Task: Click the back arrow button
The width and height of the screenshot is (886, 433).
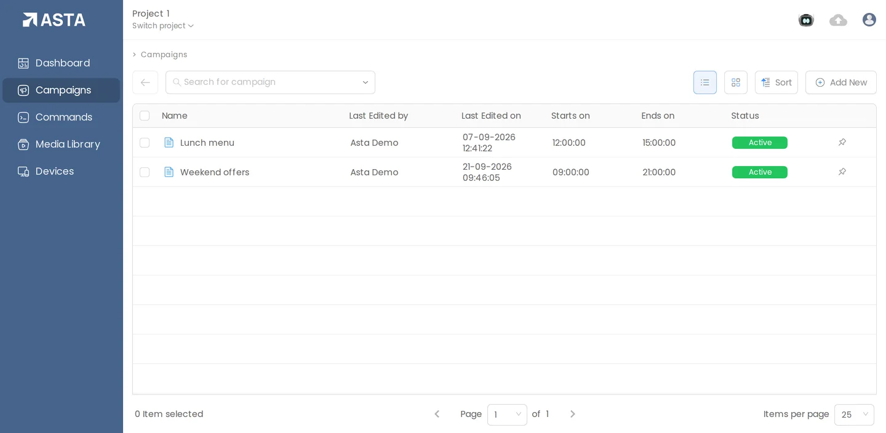Action: point(145,82)
